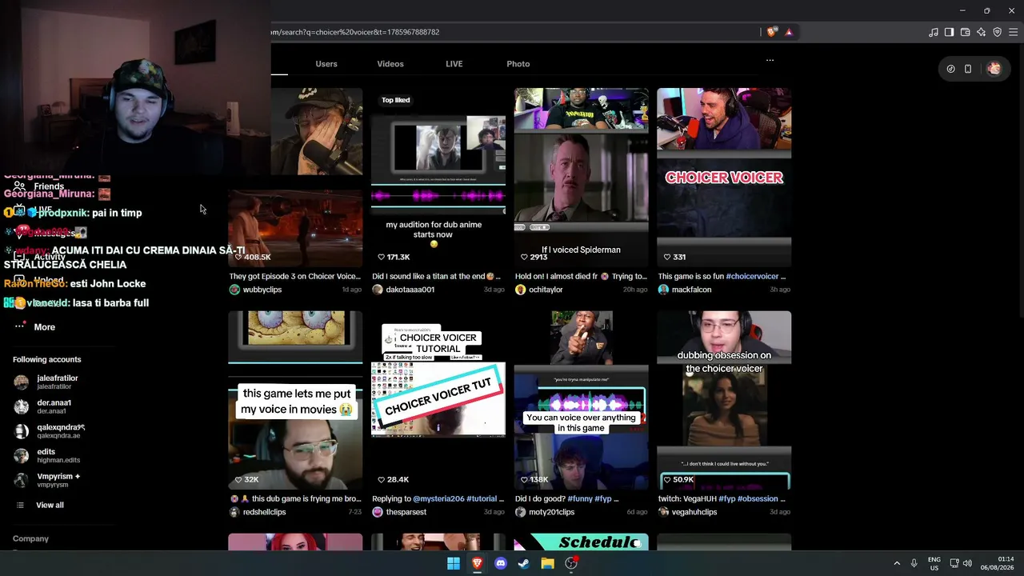This screenshot has height=576, width=1024.
Task: Click the View all list icon
Action: (20, 505)
